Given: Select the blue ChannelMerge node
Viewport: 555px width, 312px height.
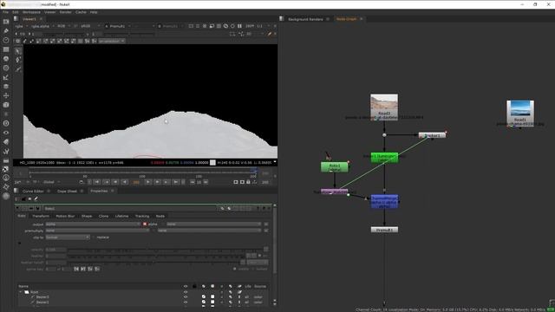Looking at the screenshot, I should [384, 201].
